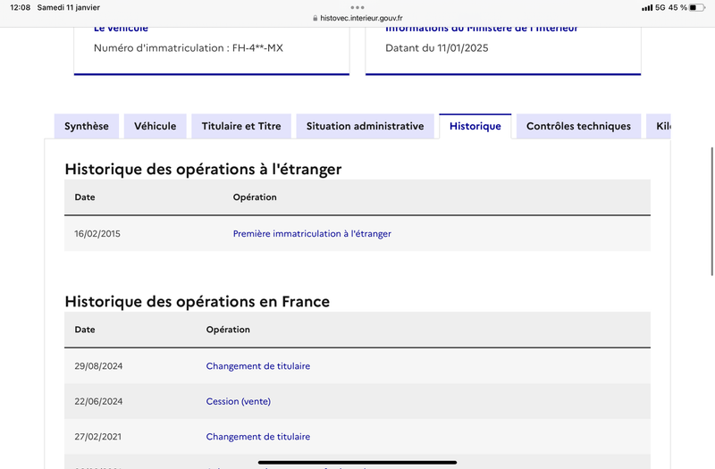Click the Date header in the étranger table
This screenshot has height=469, width=715.
pos(85,197)
